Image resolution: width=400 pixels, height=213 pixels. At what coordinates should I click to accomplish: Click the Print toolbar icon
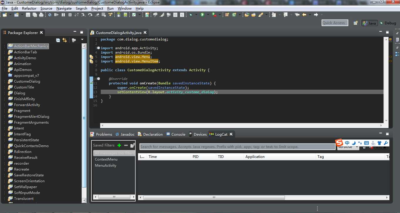click(41, 15)
